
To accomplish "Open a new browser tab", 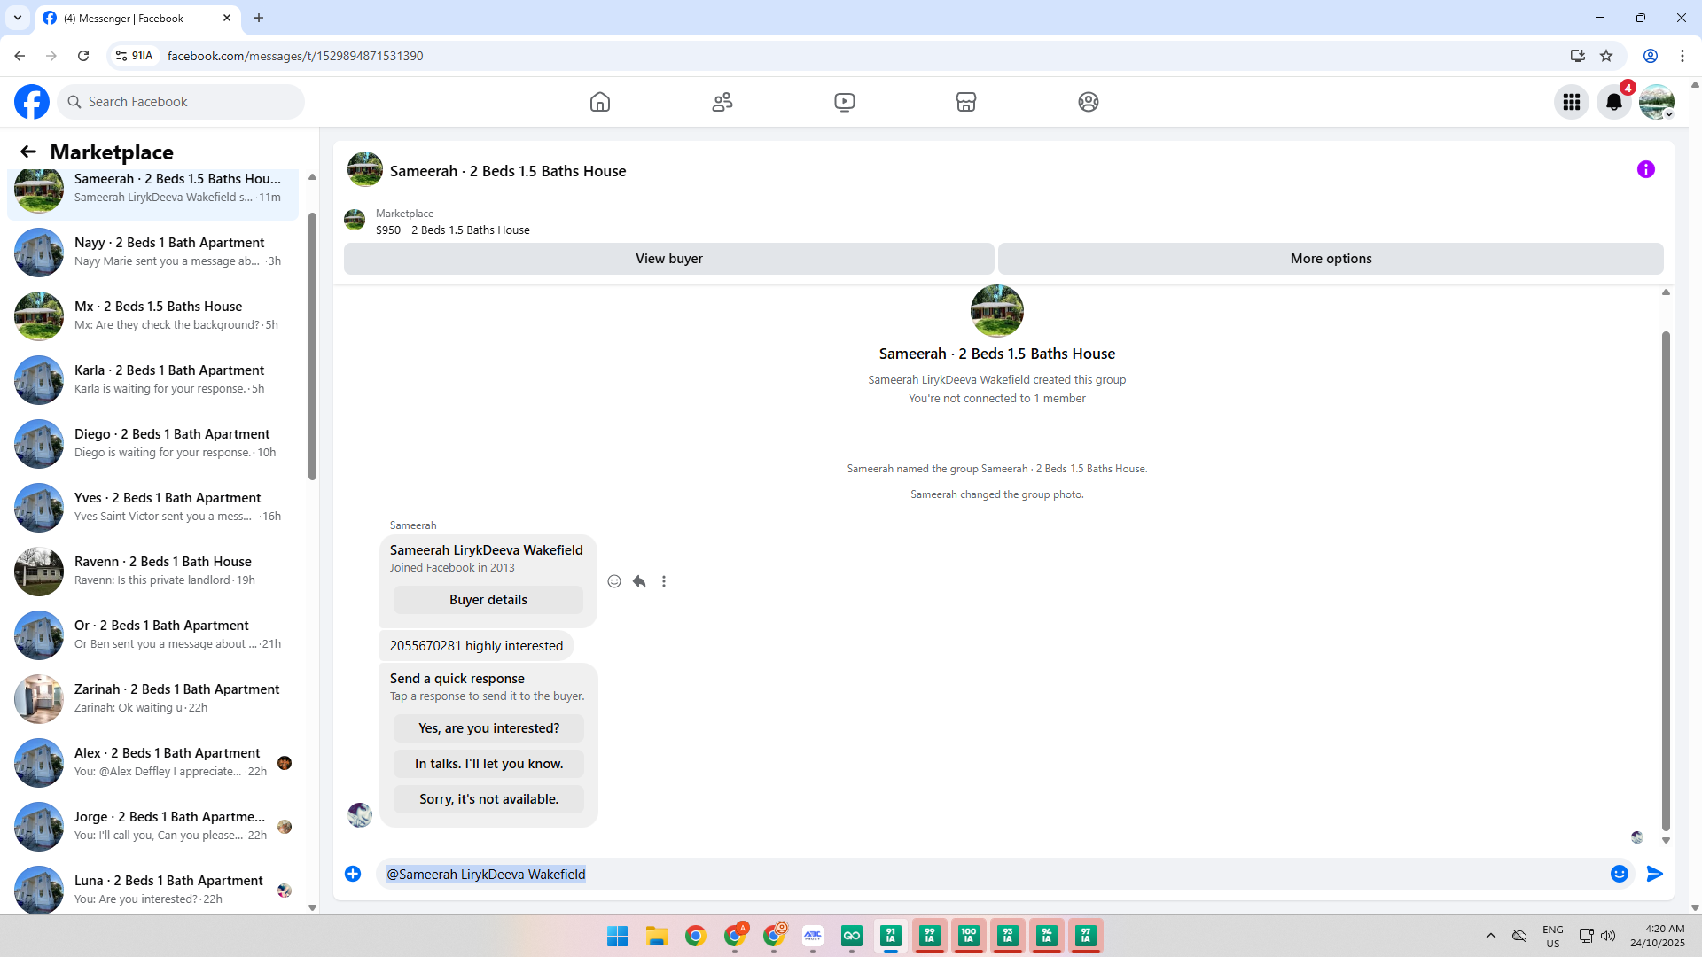I will coord(259,18).
